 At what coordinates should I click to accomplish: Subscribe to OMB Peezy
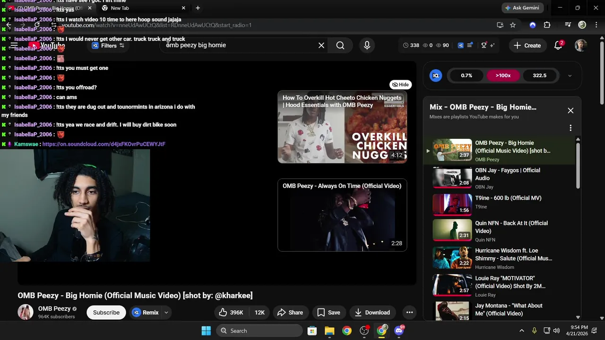(106, 312)
